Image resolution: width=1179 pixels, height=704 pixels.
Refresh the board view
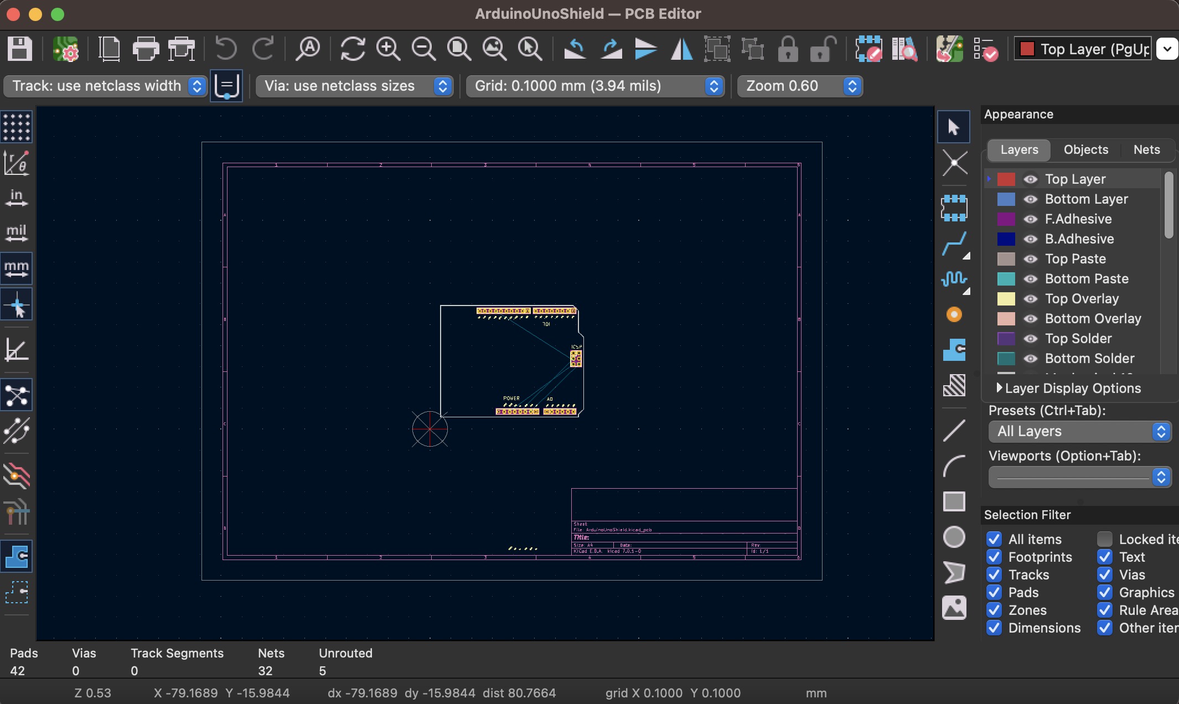click(x=353, y=49)
